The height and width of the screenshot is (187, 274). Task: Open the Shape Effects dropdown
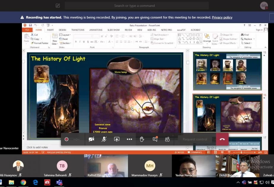point(229,43)
